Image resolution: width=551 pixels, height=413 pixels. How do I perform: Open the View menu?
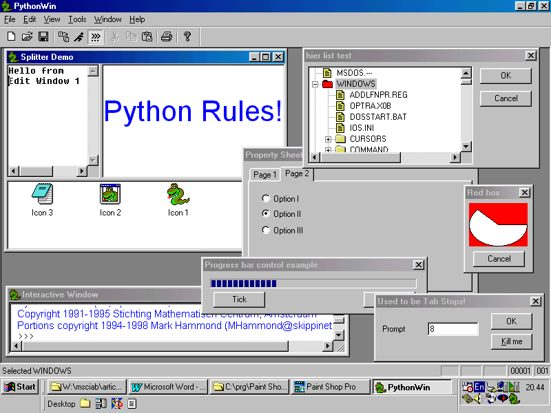tap(52, 19)
